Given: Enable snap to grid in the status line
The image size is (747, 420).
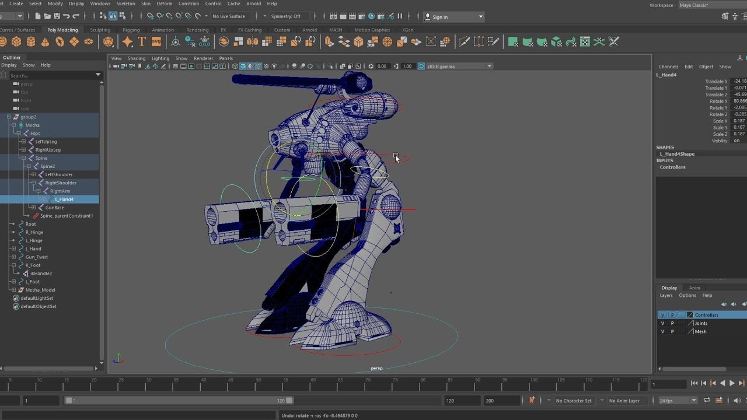Looking at the screenshot, I should coord(149,16).
